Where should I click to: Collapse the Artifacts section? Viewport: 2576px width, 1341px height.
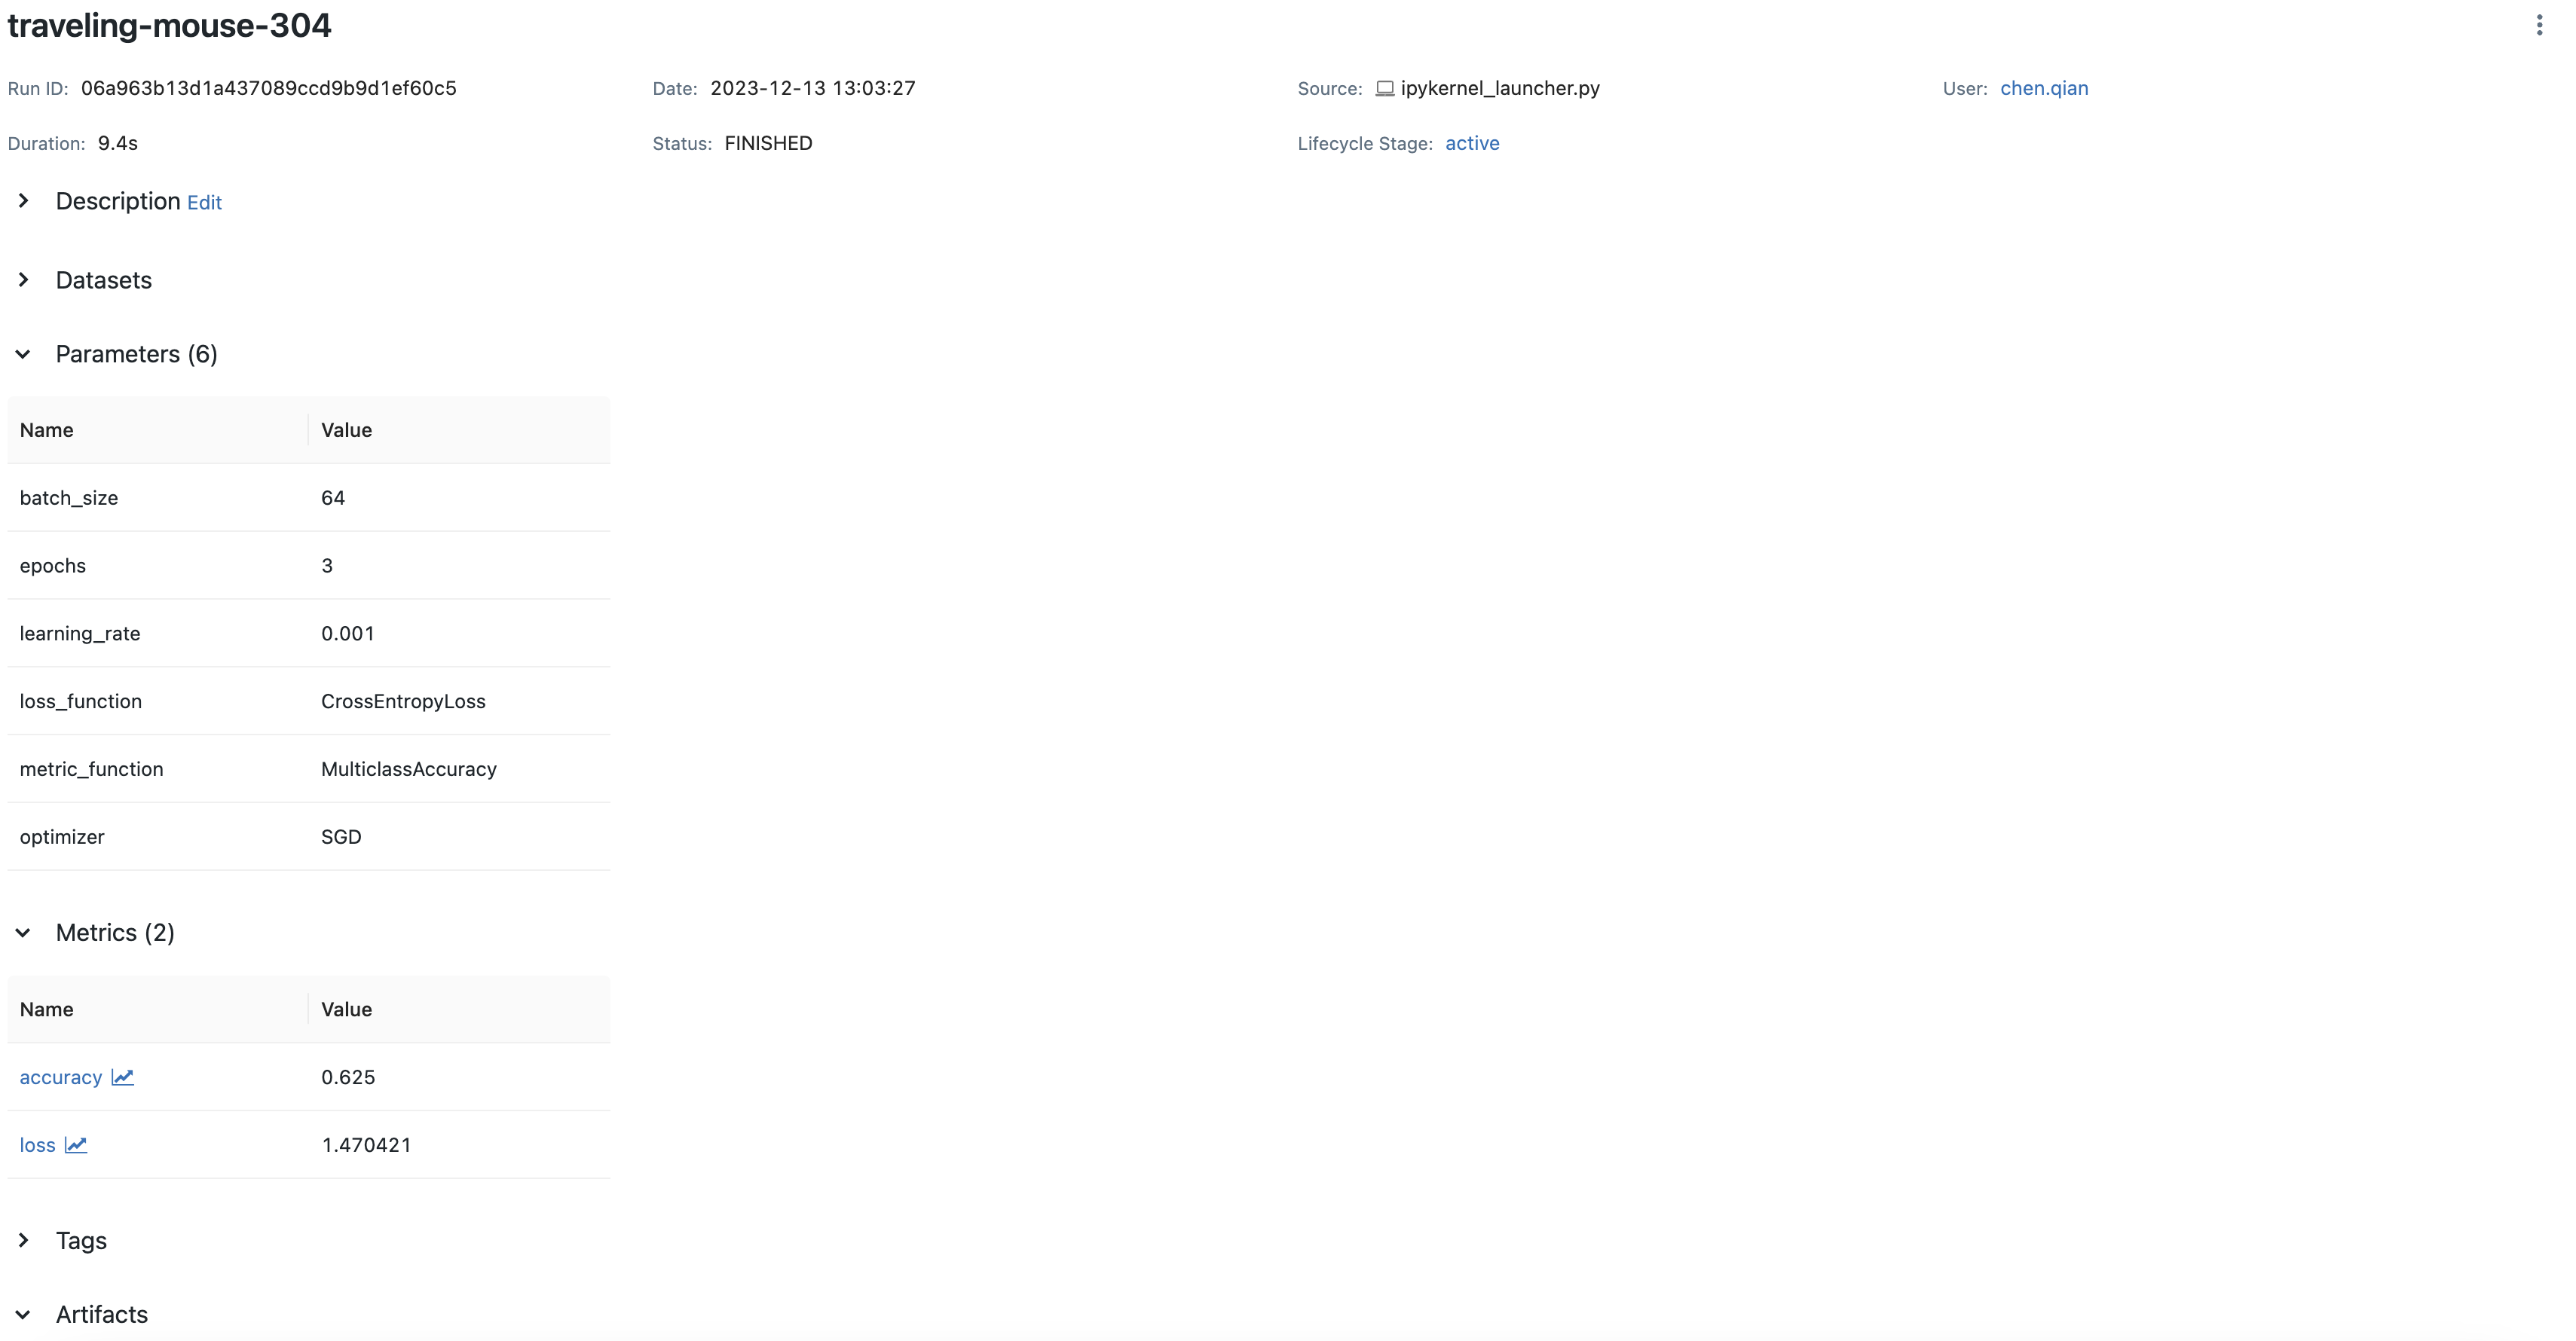(x=24, y=1314)
